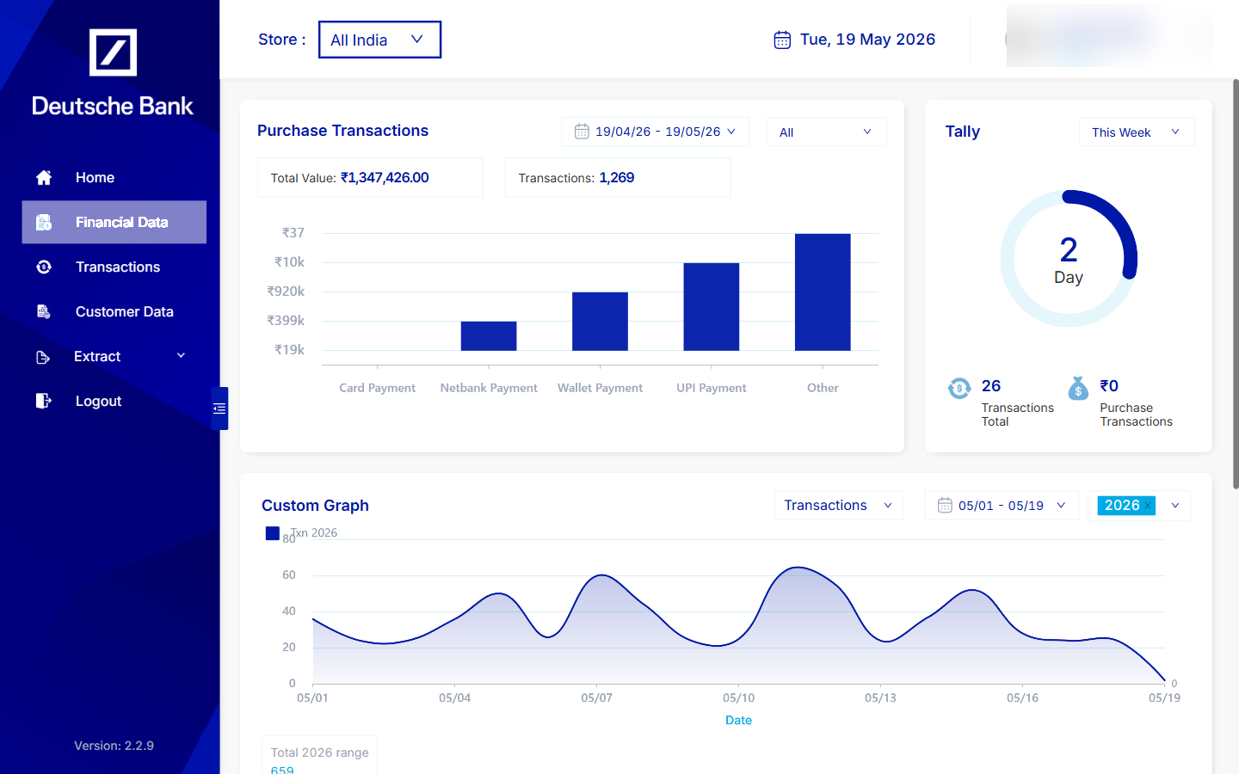Click the Transactions Total refresh-coin icon
Viewport: 1239px width, 774px height.
tap(959, 389)
